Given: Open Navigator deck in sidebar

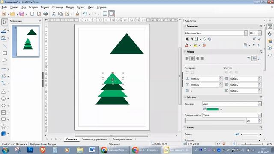Looking at the screenshot, I should (x=270, y=48).
